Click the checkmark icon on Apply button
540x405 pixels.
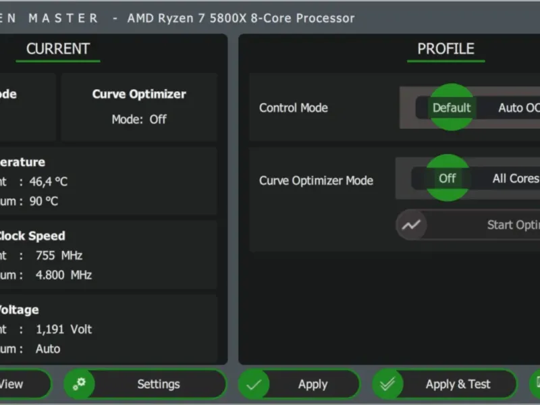click(x=254, y=384)
